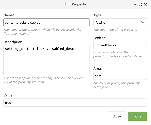Screen dimensions: 151x125
Task: Close dialog via the X icon
Action: click(146, 4)
